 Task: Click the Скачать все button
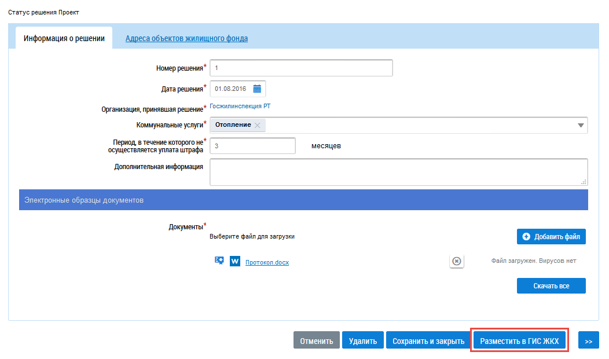(x=551, y=285)
